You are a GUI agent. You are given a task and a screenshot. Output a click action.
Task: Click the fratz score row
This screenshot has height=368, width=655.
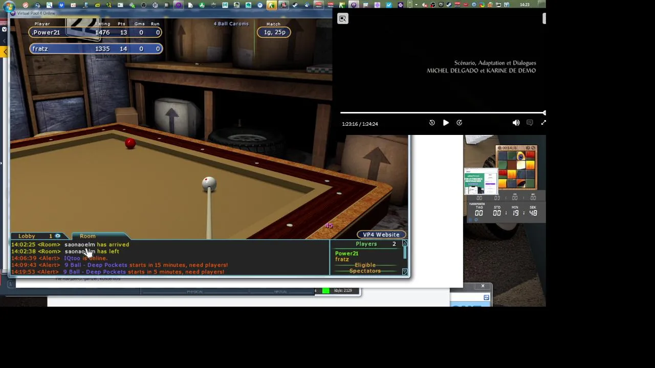96,49
